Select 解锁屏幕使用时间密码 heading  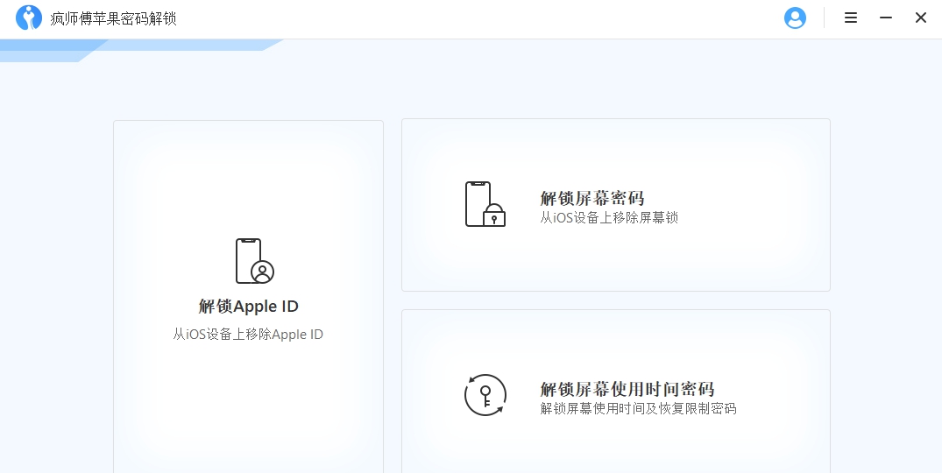(627, 389)
